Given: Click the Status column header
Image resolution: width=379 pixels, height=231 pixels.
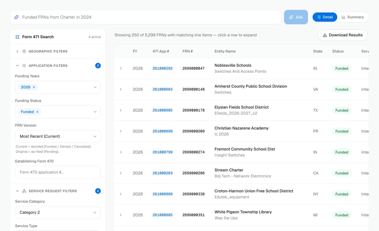Looking at the screenshot, I should click(x=338, y=51).
